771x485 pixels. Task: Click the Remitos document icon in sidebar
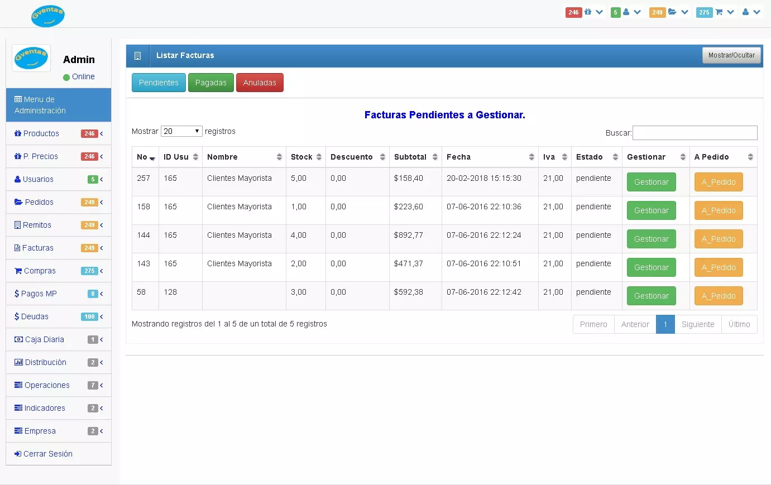pos(18,225)
